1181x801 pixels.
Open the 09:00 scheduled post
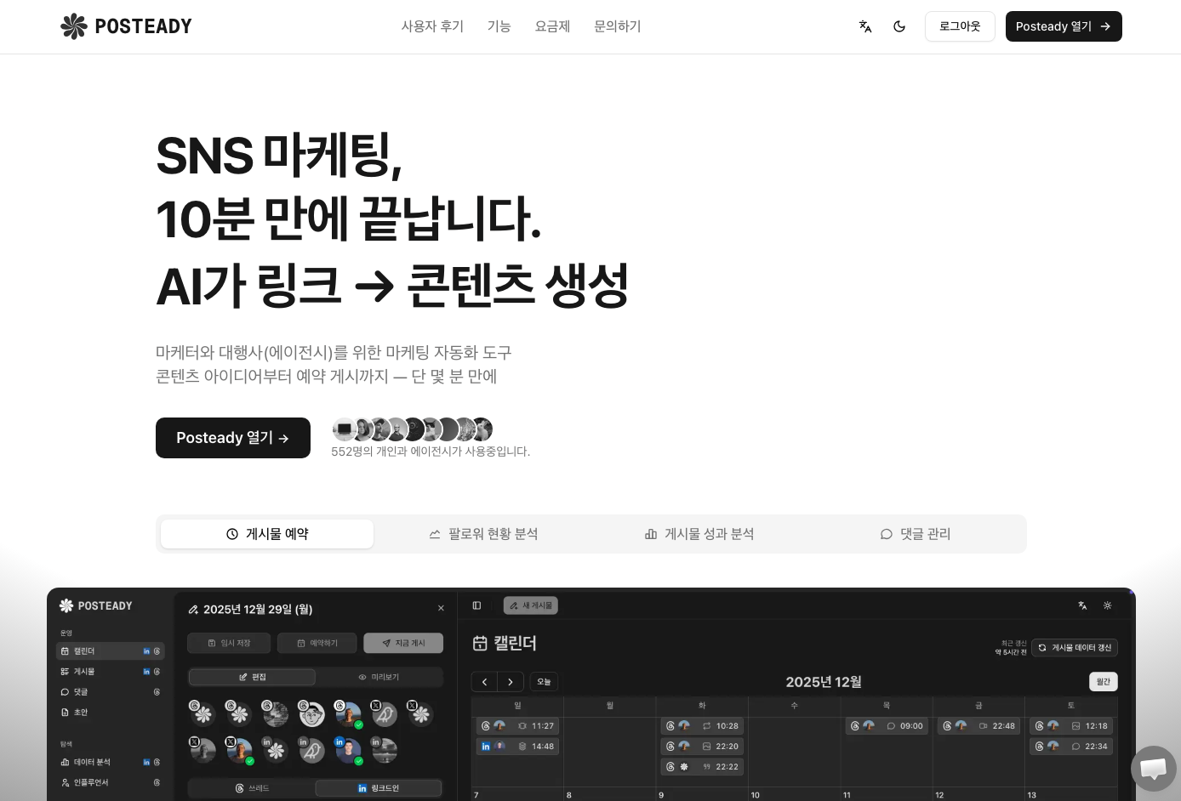887,726
